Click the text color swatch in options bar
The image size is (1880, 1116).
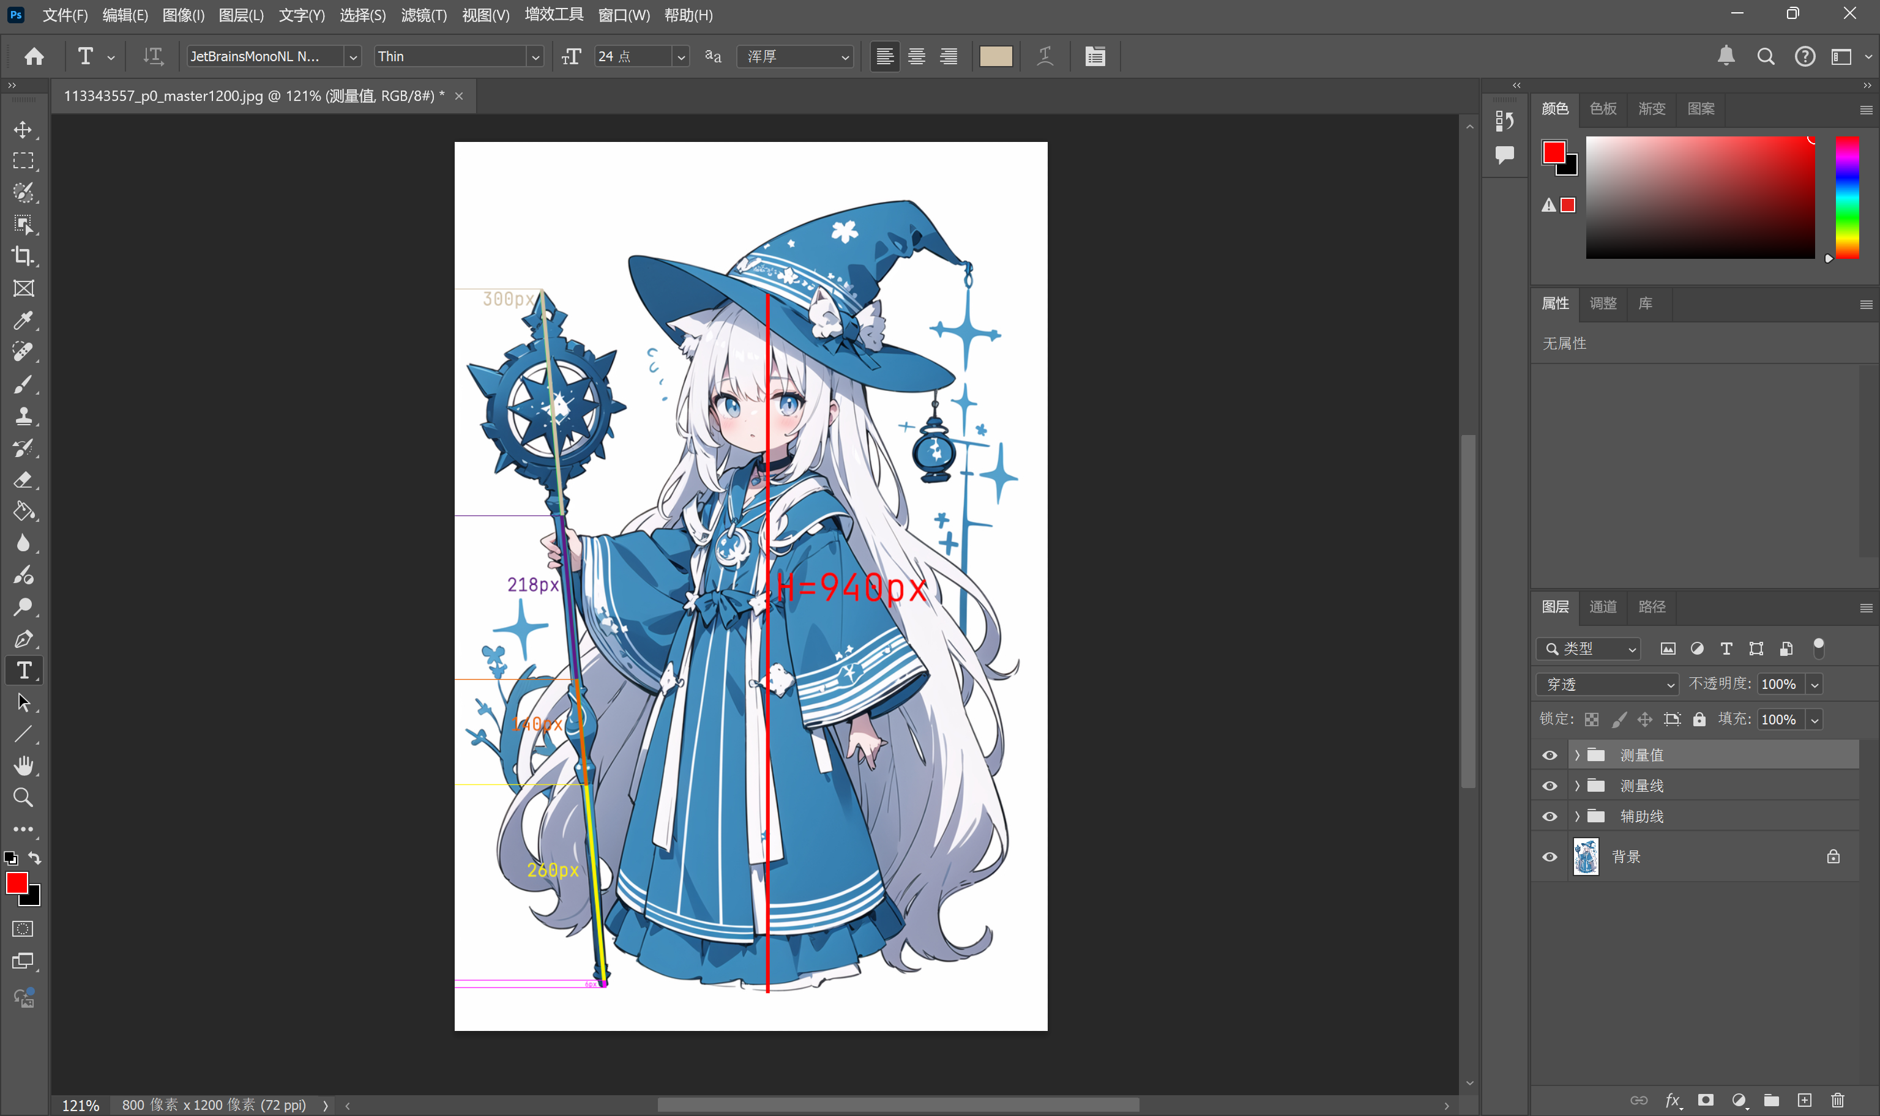tap(995, 56)
